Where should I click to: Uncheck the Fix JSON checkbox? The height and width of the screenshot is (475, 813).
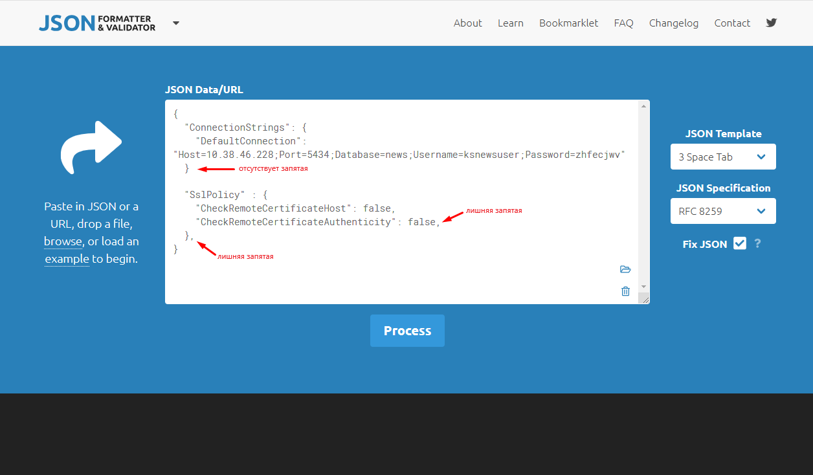740,243
